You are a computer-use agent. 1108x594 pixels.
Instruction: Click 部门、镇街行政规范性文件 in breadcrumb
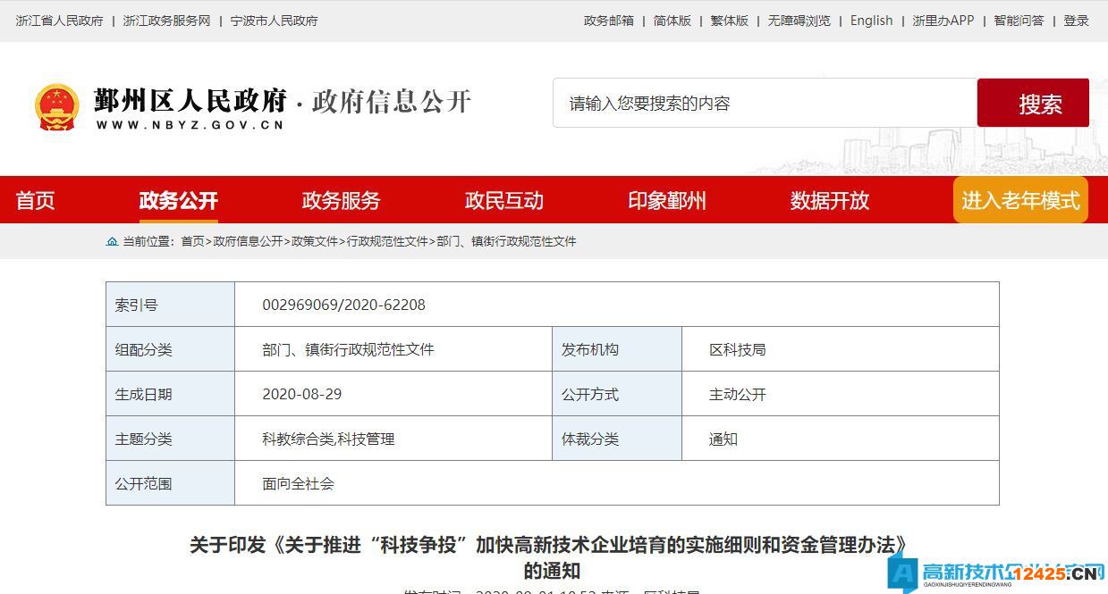tap(506, 242)
